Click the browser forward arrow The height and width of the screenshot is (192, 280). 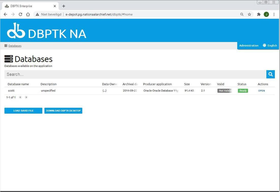point(13,14)
